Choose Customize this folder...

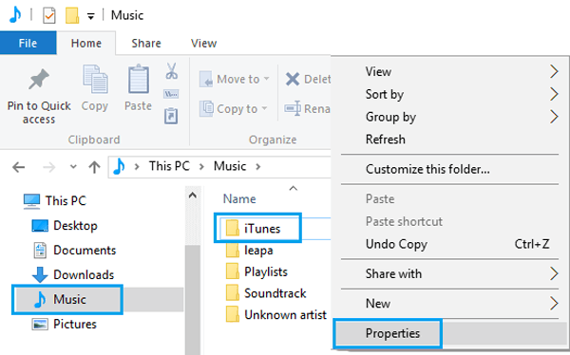[450, 169]
